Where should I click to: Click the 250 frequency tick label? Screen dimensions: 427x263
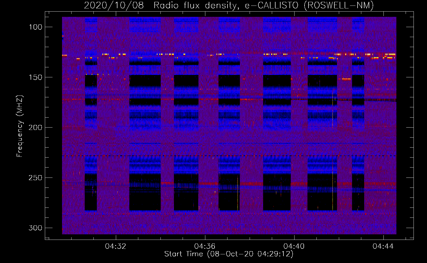coord(35,178)
